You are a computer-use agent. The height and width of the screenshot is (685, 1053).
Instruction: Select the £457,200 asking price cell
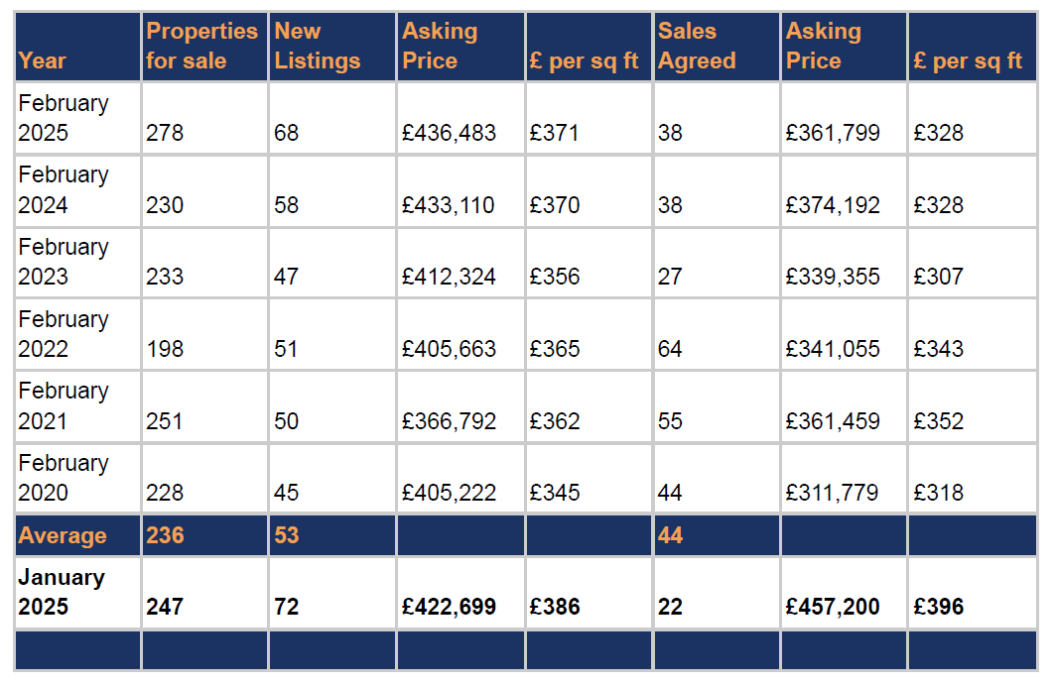pos(833,607)
